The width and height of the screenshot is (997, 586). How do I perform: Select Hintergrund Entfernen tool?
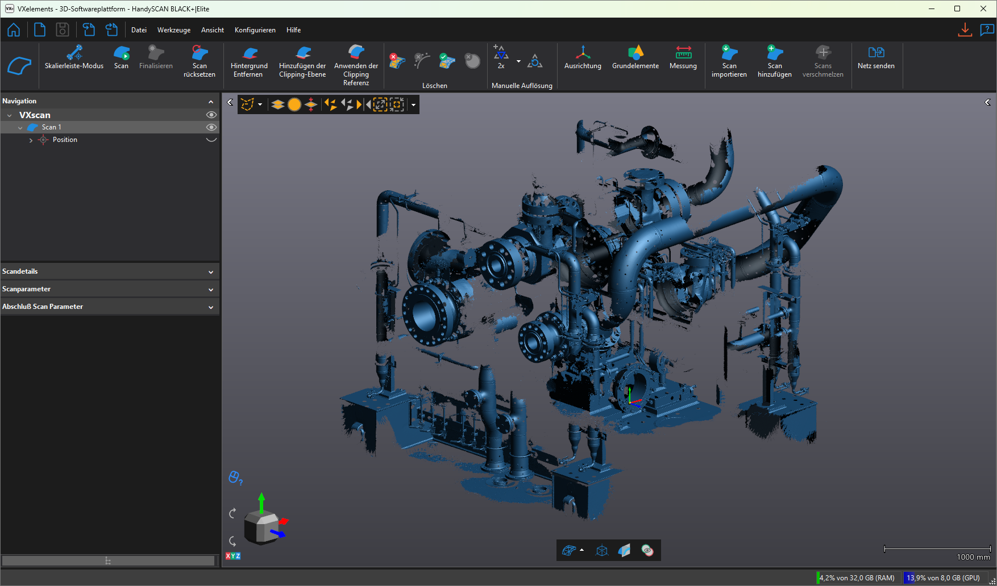[x=249, y=53]
